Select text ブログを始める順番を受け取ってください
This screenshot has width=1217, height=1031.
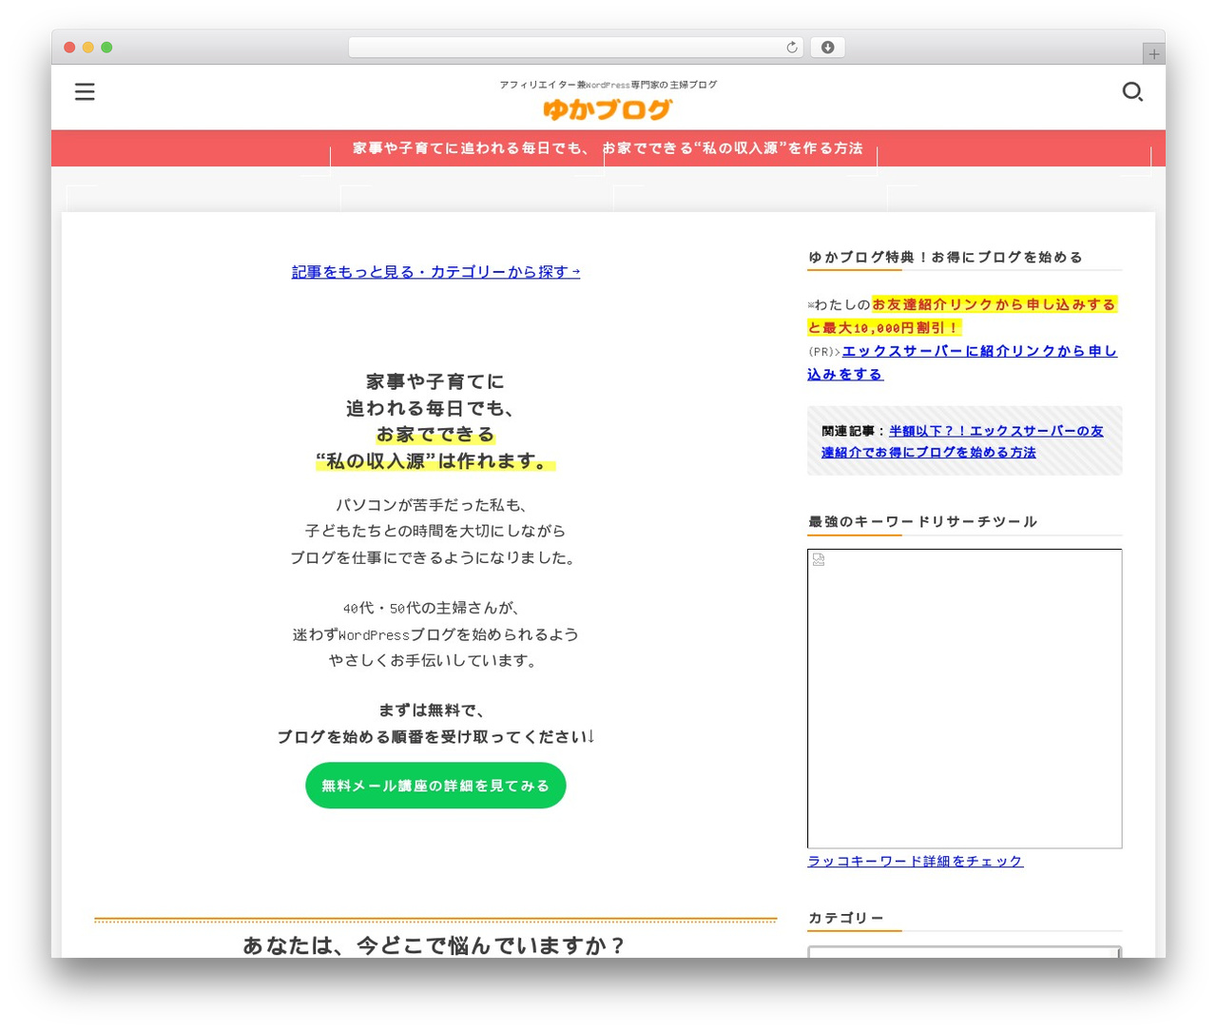pos(432,737)
